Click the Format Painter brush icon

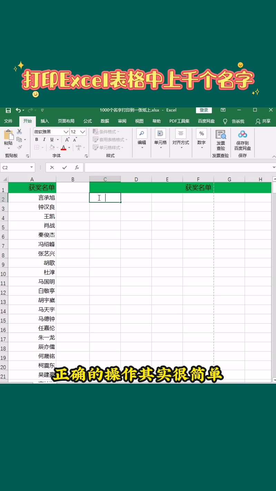[x=19, y=147]
